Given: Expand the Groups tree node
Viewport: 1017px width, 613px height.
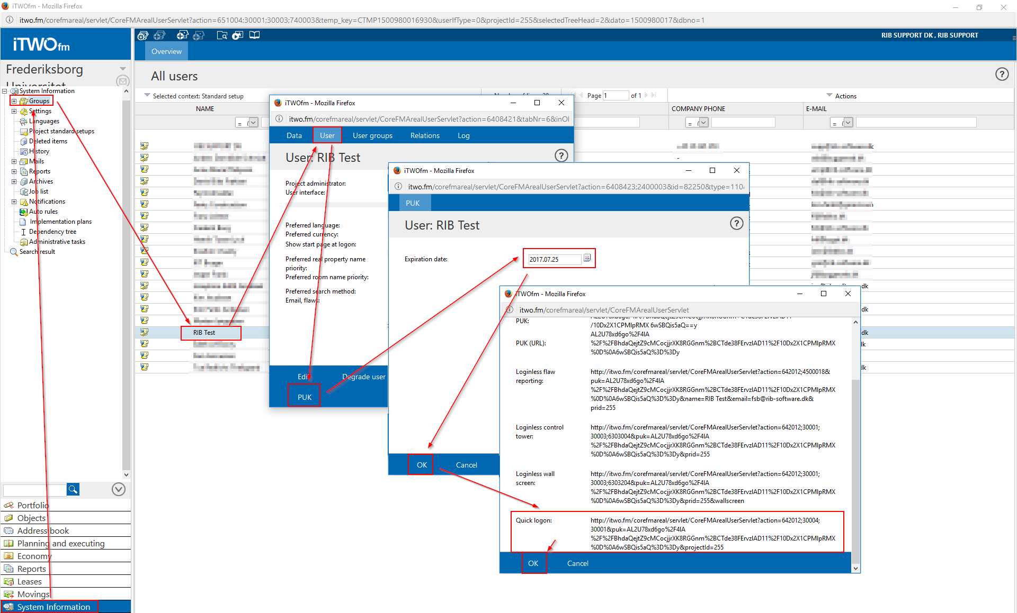Looking at the screenshot, I should tap(14, 101).
